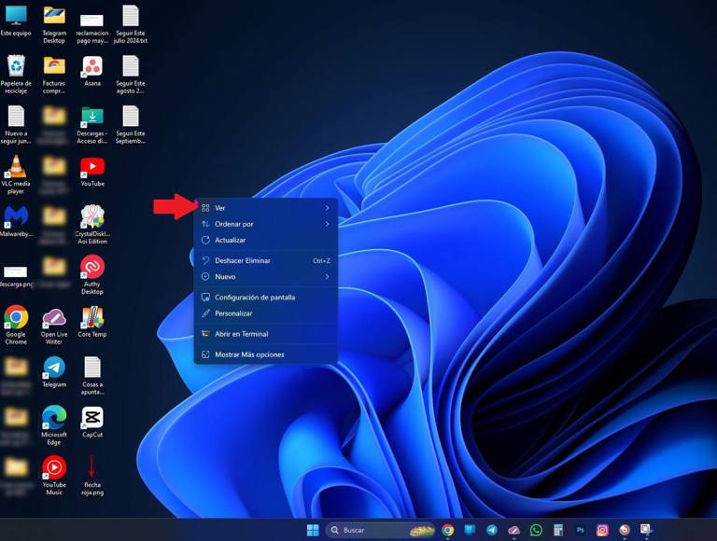Viewport: 717px width, 541px height.
Task: Select the descarga.png file icon
Action: coord(16,275)
